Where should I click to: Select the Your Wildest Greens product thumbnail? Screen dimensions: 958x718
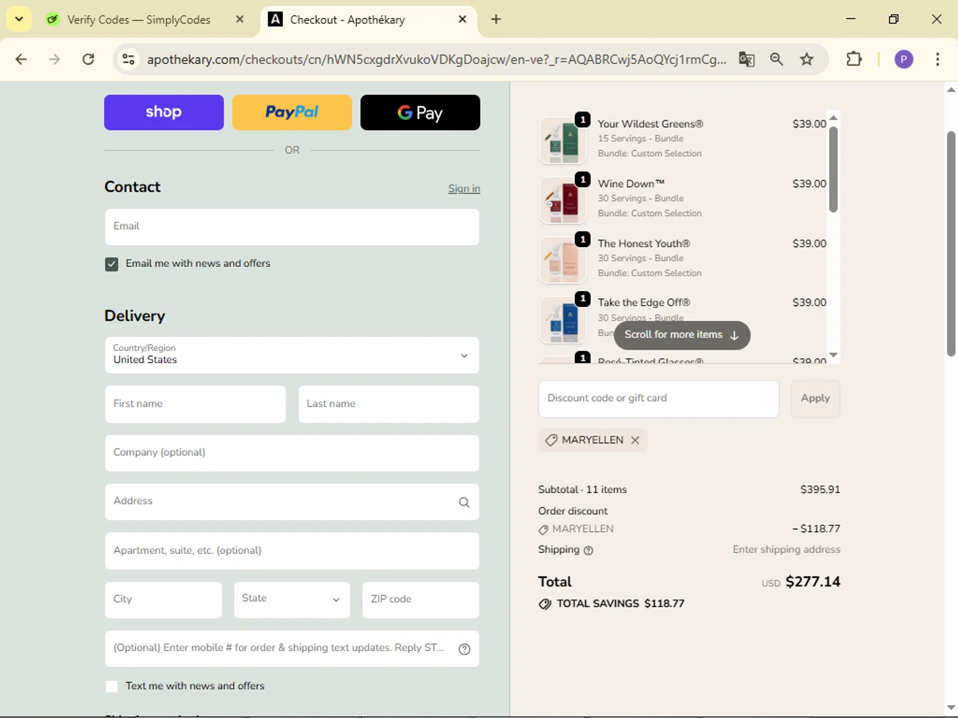point(563,140)
